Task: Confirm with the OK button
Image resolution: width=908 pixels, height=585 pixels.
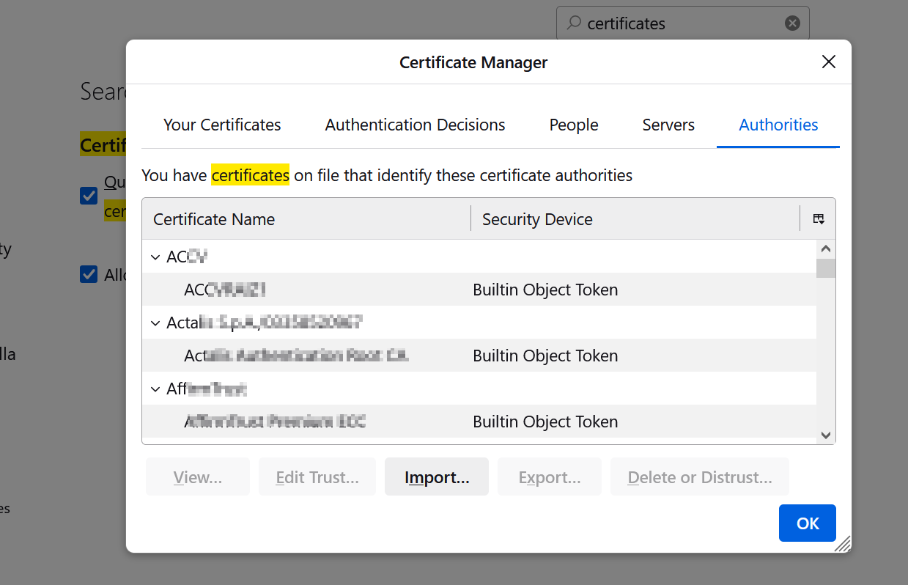Action: pyautogui.click(x=807, y=523)
